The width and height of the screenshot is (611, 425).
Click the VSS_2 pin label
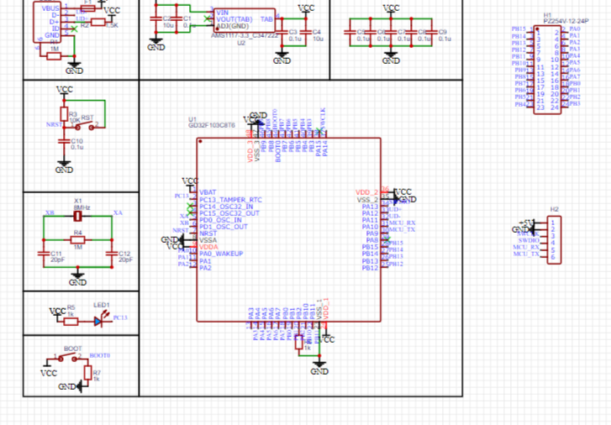(x=367, y=200)
